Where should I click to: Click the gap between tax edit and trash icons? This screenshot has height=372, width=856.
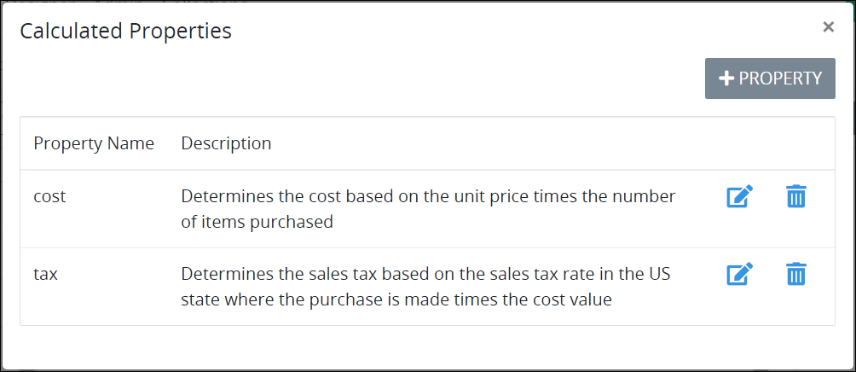(770, 274)
